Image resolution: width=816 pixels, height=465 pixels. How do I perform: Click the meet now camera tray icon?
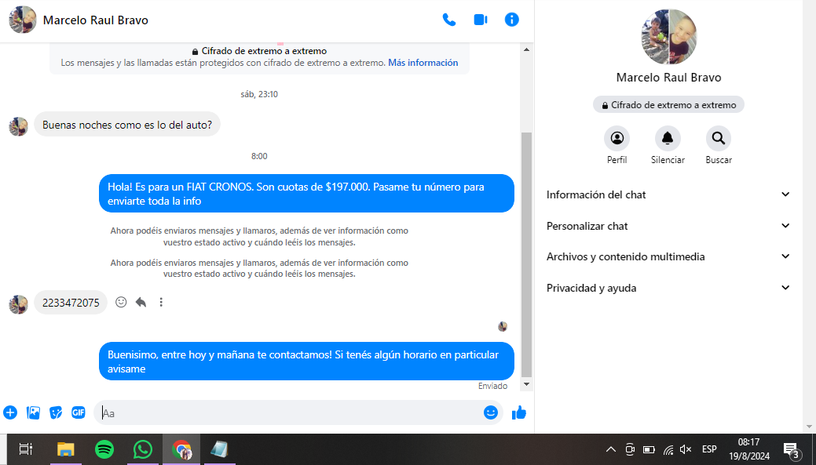[630, 449]
